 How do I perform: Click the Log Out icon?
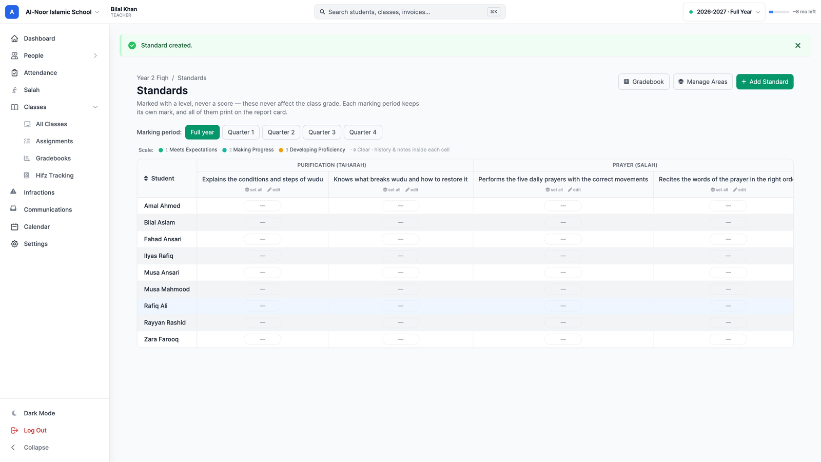click(x=14, y=430)
